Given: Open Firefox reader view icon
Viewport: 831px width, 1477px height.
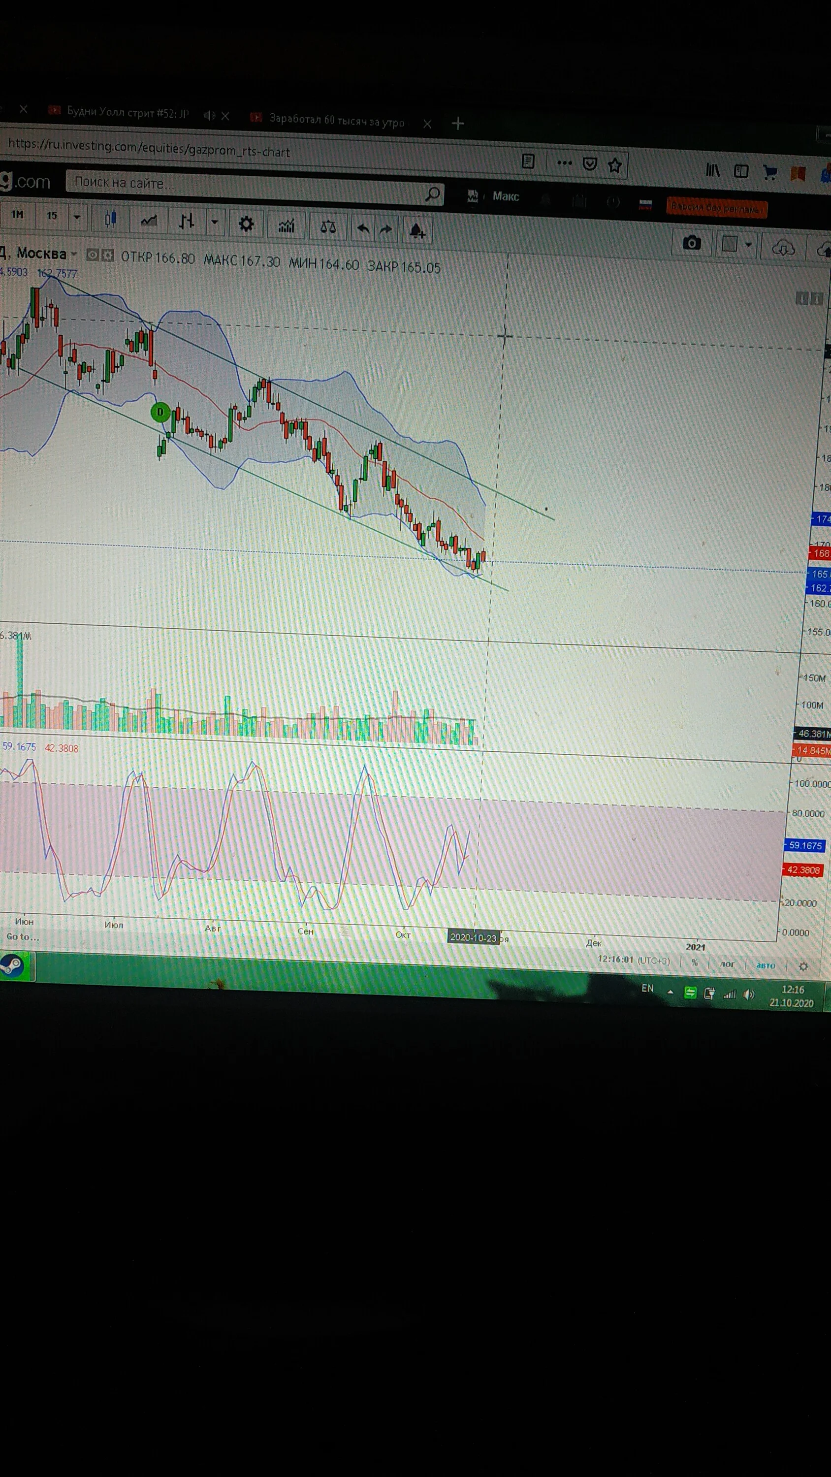Looking at the screenshot, I should click(528, 161).
